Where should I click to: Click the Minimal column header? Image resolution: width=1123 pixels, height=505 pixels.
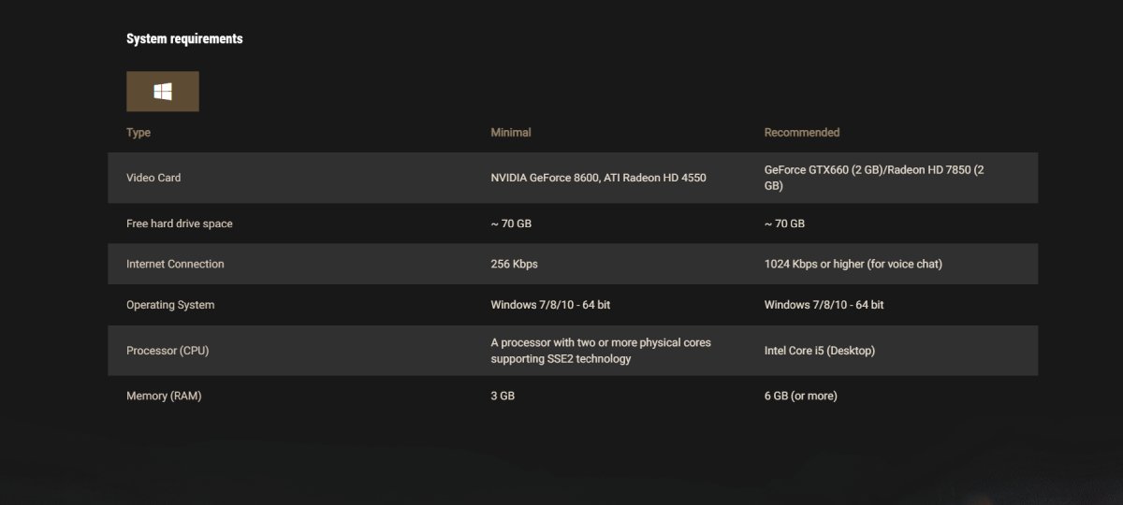tap(511, 133)
